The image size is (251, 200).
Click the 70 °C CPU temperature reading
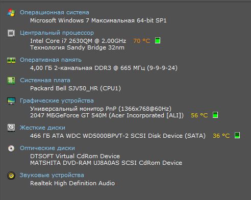142,41
